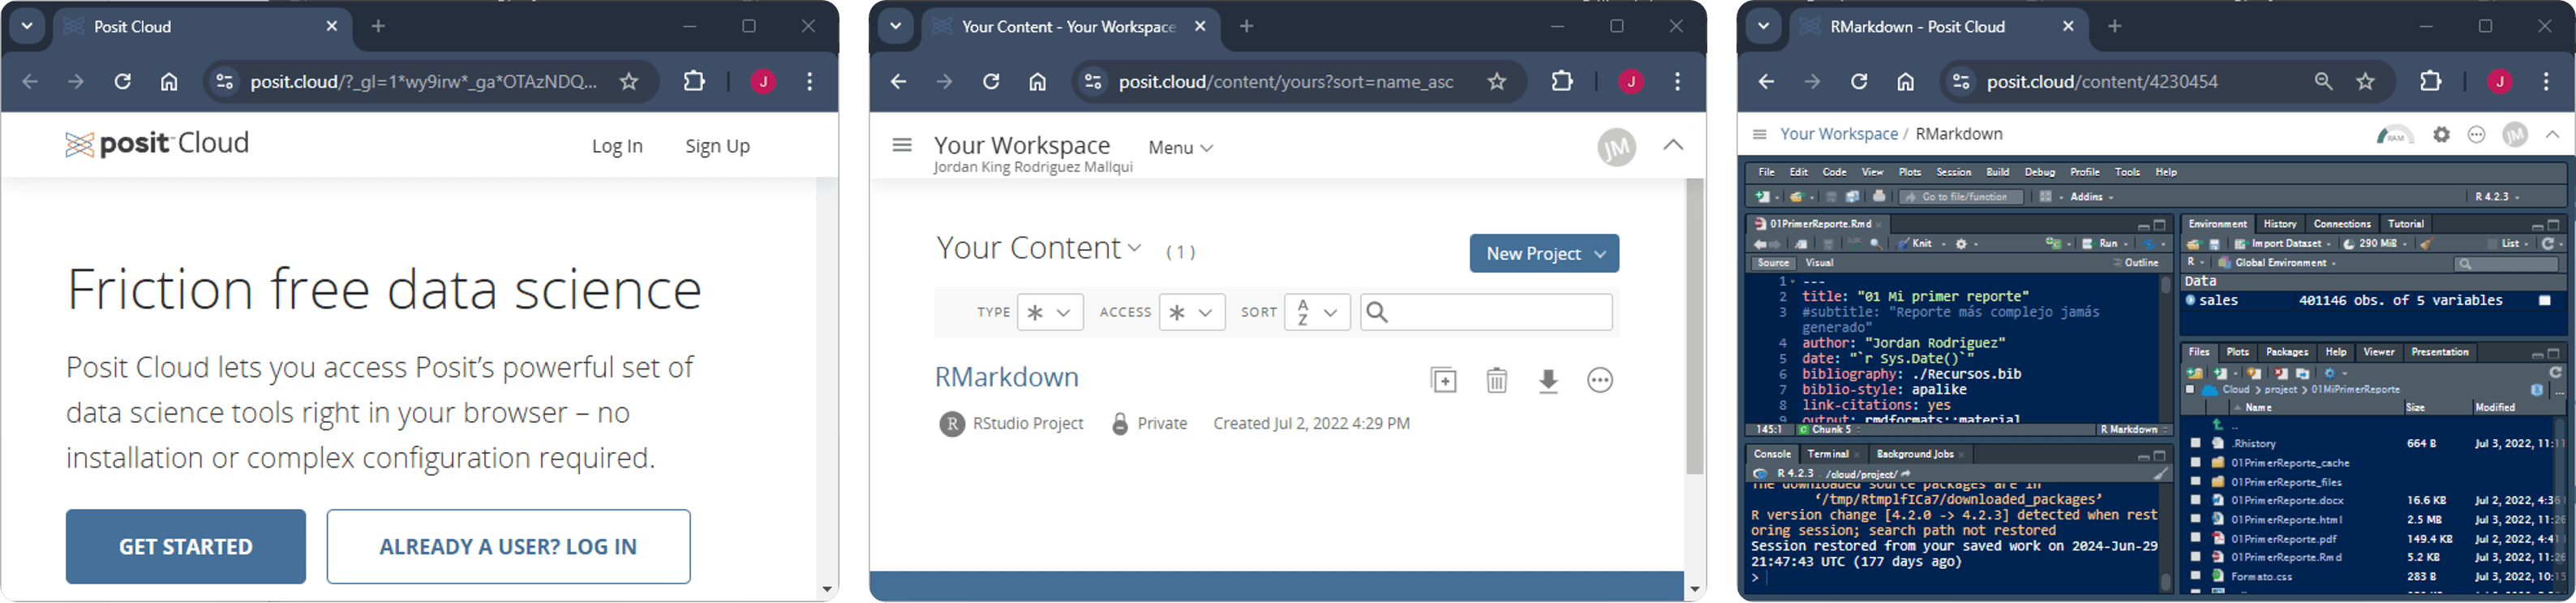Open the Menu dropdown beside Your Workspace
The height and width of the screenshot is (603, 2576).
(1180, 148)
